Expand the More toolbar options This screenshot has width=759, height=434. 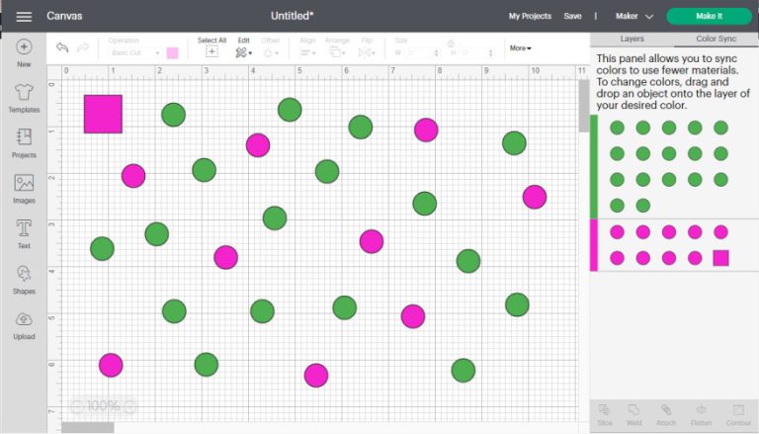(x=521, y=48)
